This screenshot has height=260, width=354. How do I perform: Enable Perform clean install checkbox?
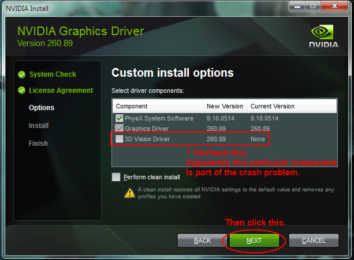point(116,177)
